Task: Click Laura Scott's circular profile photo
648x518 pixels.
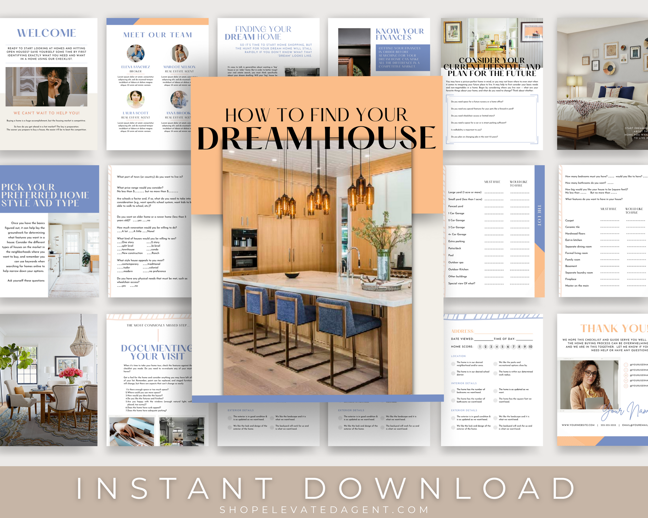Action: click(135, 99)
